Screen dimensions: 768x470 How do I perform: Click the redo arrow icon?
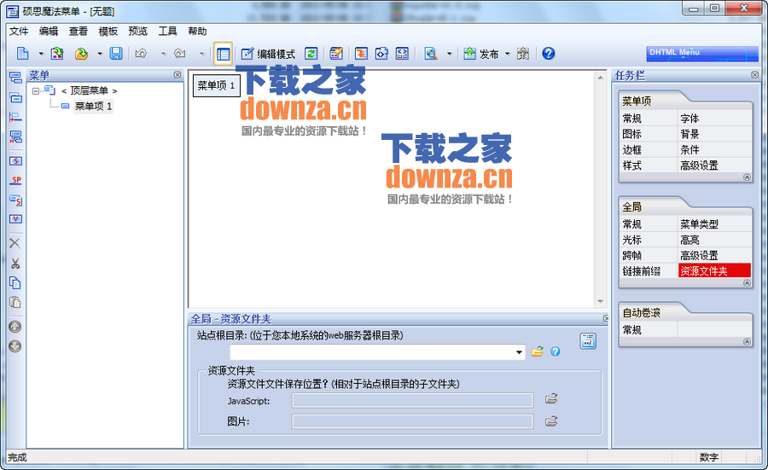(x=180, y=54)
